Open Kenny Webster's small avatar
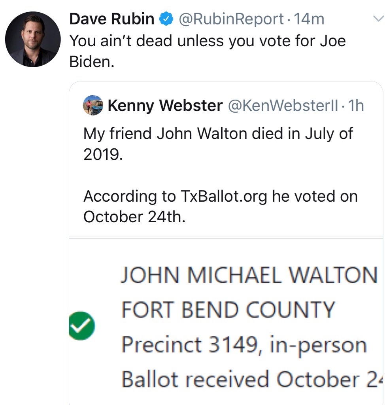 pyautogui.click(x=93, y=105)
